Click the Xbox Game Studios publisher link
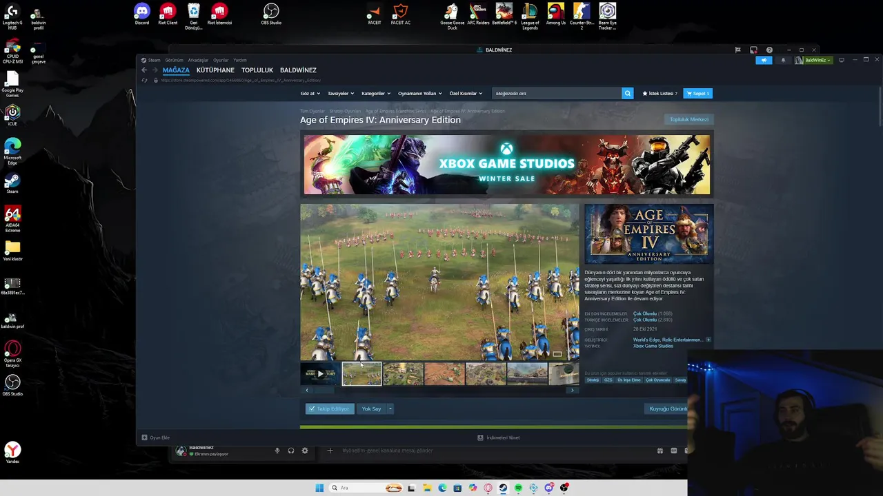Viewport: 883px width, 496px height. [653, 346]
